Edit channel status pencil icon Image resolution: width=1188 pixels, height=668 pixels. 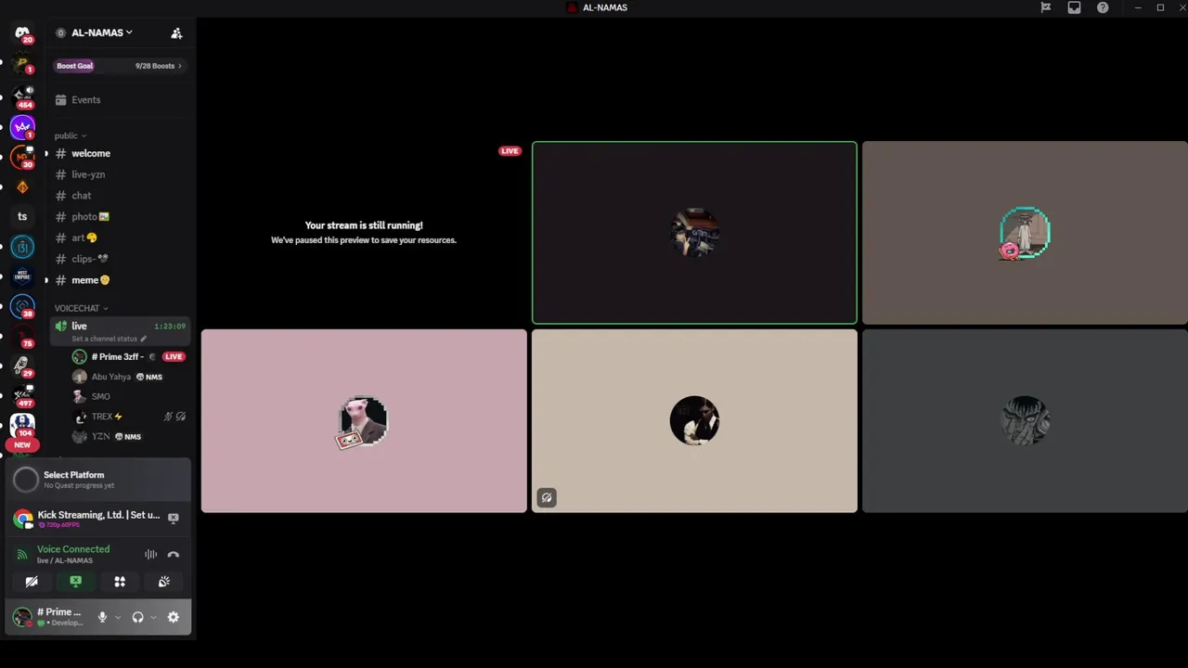coord(143,339)
